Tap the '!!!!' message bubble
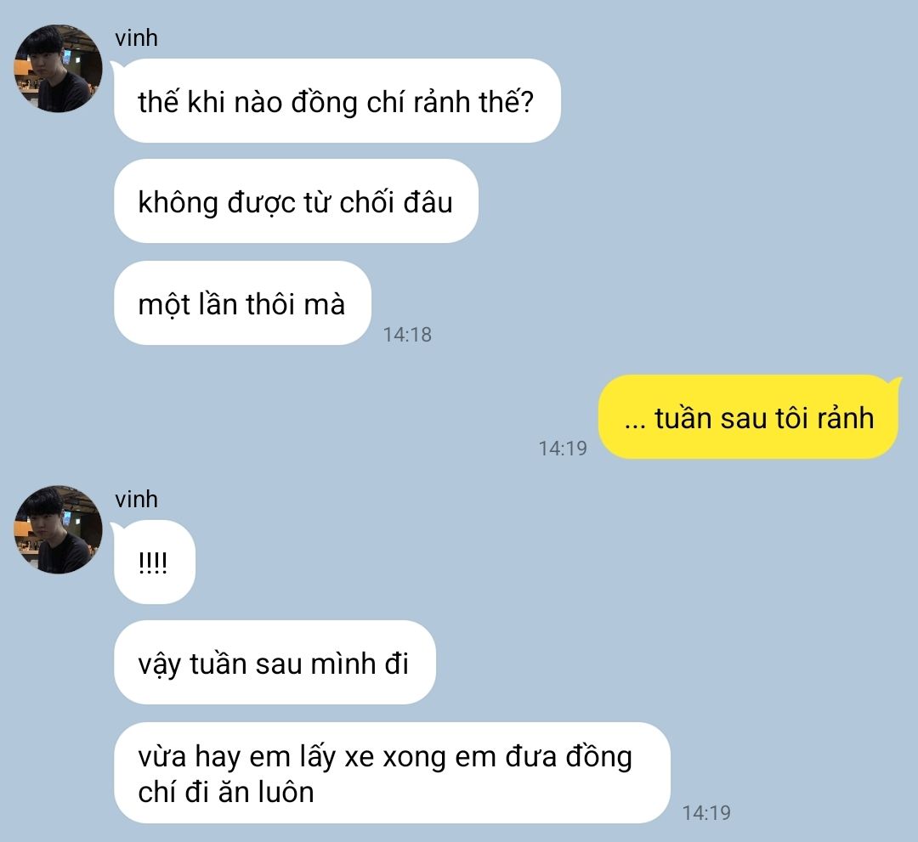Screen dimensions: 918x842 [x=154, y=562]
